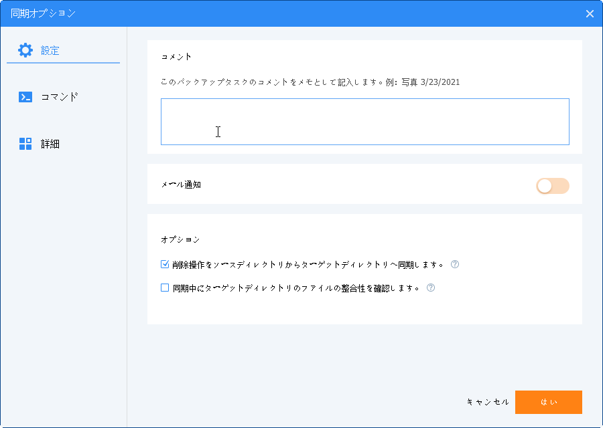
Task: Check the 整合性を確認 checkbox
Action: 165,288
